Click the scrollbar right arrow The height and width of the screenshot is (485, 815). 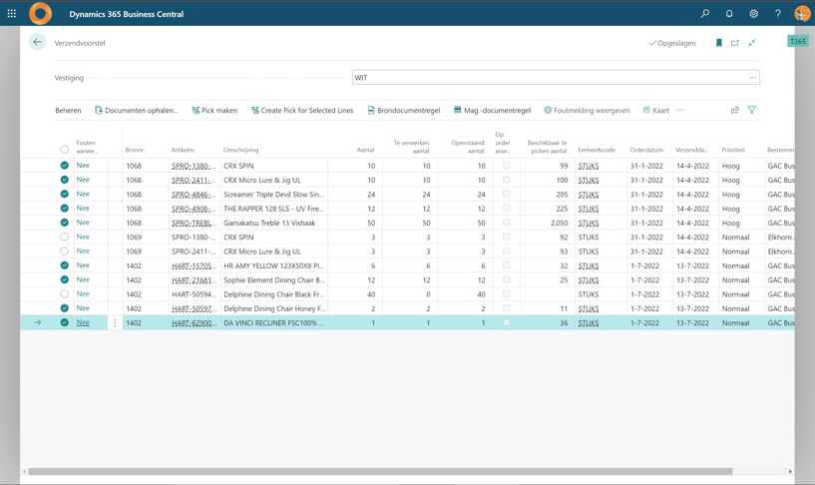click(790, 471)
